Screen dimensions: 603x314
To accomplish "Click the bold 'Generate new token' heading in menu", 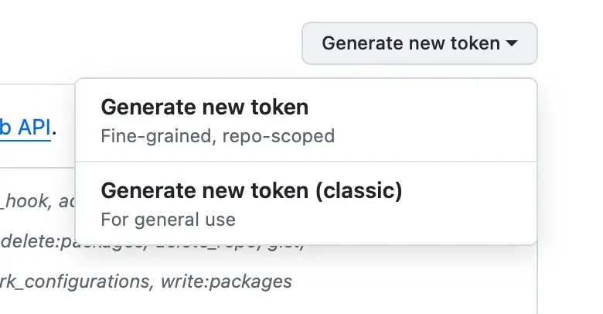I will [204, 107].
